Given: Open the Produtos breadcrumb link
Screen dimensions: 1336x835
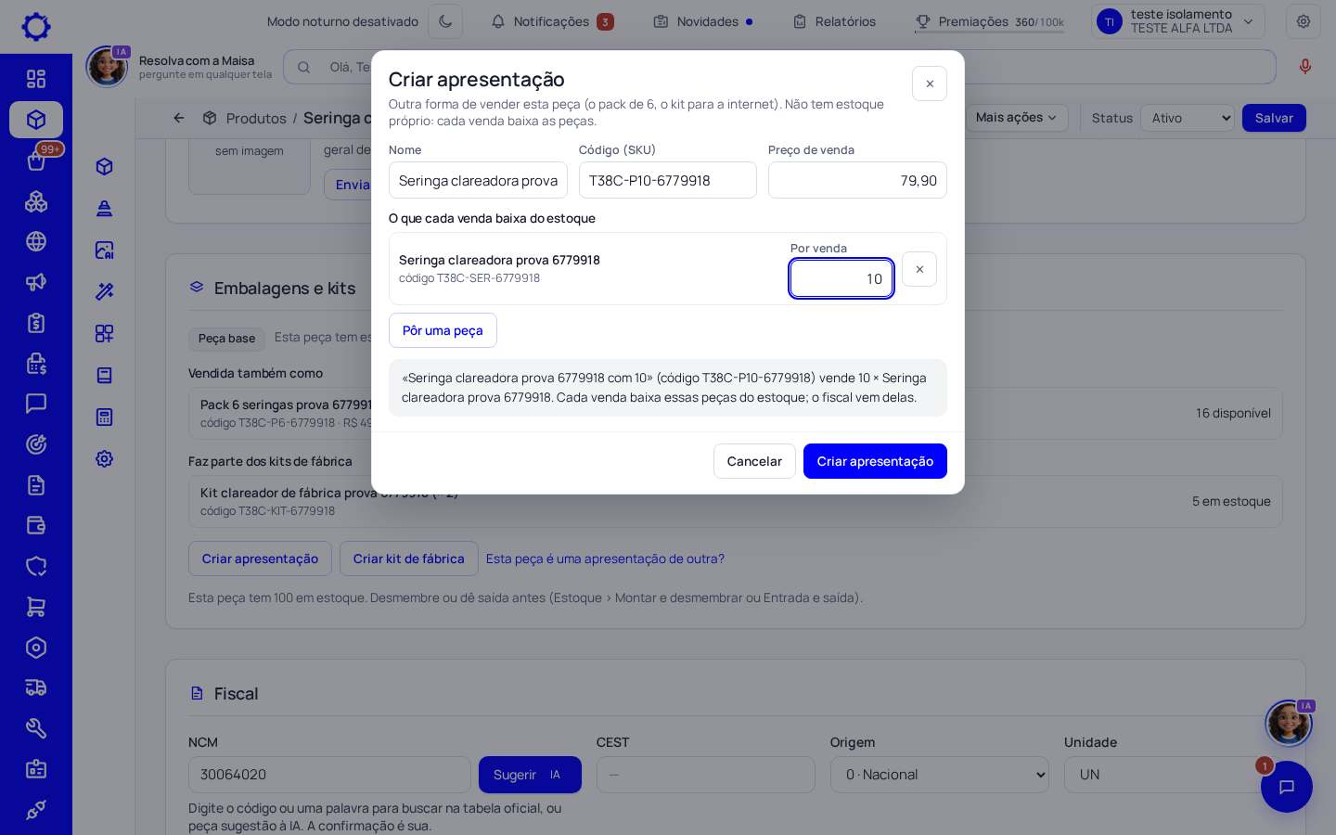Looking at the screenshot, I should pos(256,118).
